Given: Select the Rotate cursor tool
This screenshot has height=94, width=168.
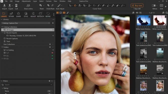Looking at the screenshot, I should pyautogui.click(x=89, y=5).
